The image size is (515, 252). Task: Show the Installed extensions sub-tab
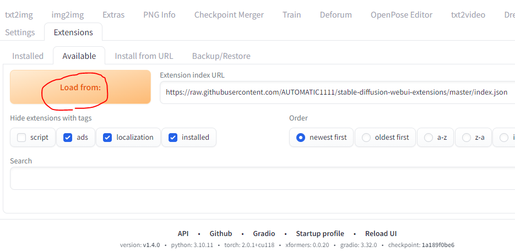[x=28, y=56]
